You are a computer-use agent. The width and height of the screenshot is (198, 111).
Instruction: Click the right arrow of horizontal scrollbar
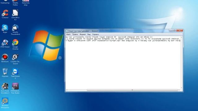pyautogui.click(x=179, y=90)
